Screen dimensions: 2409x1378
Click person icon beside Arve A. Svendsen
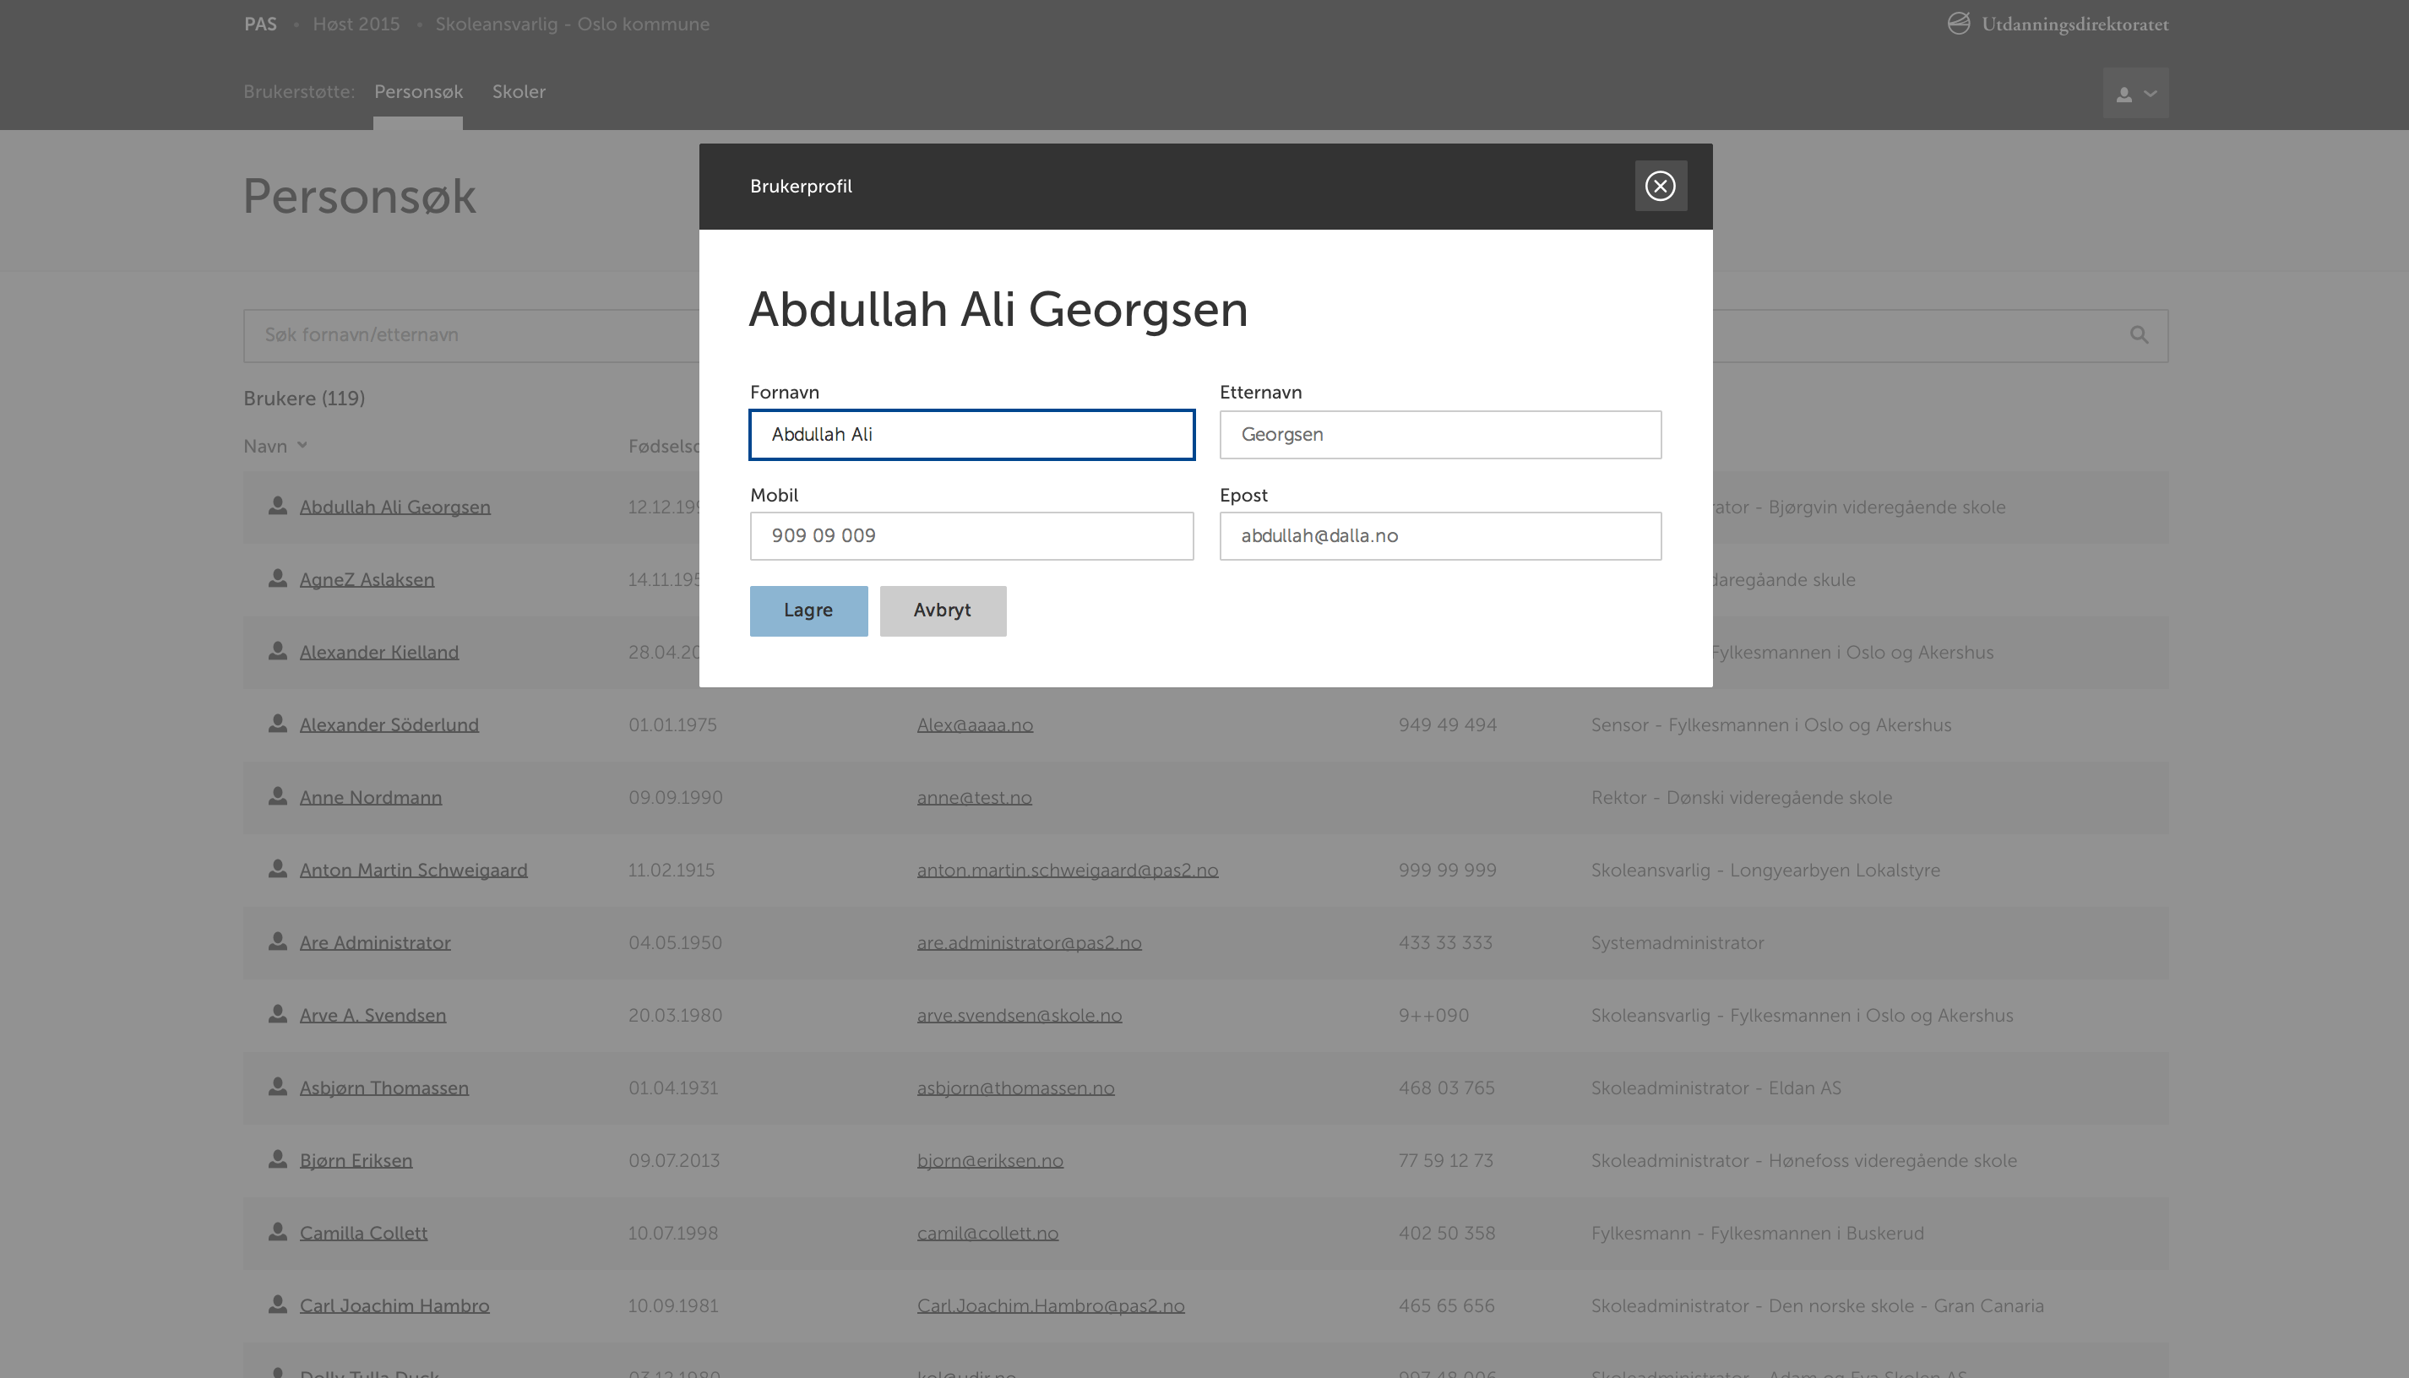(277, 1013)
